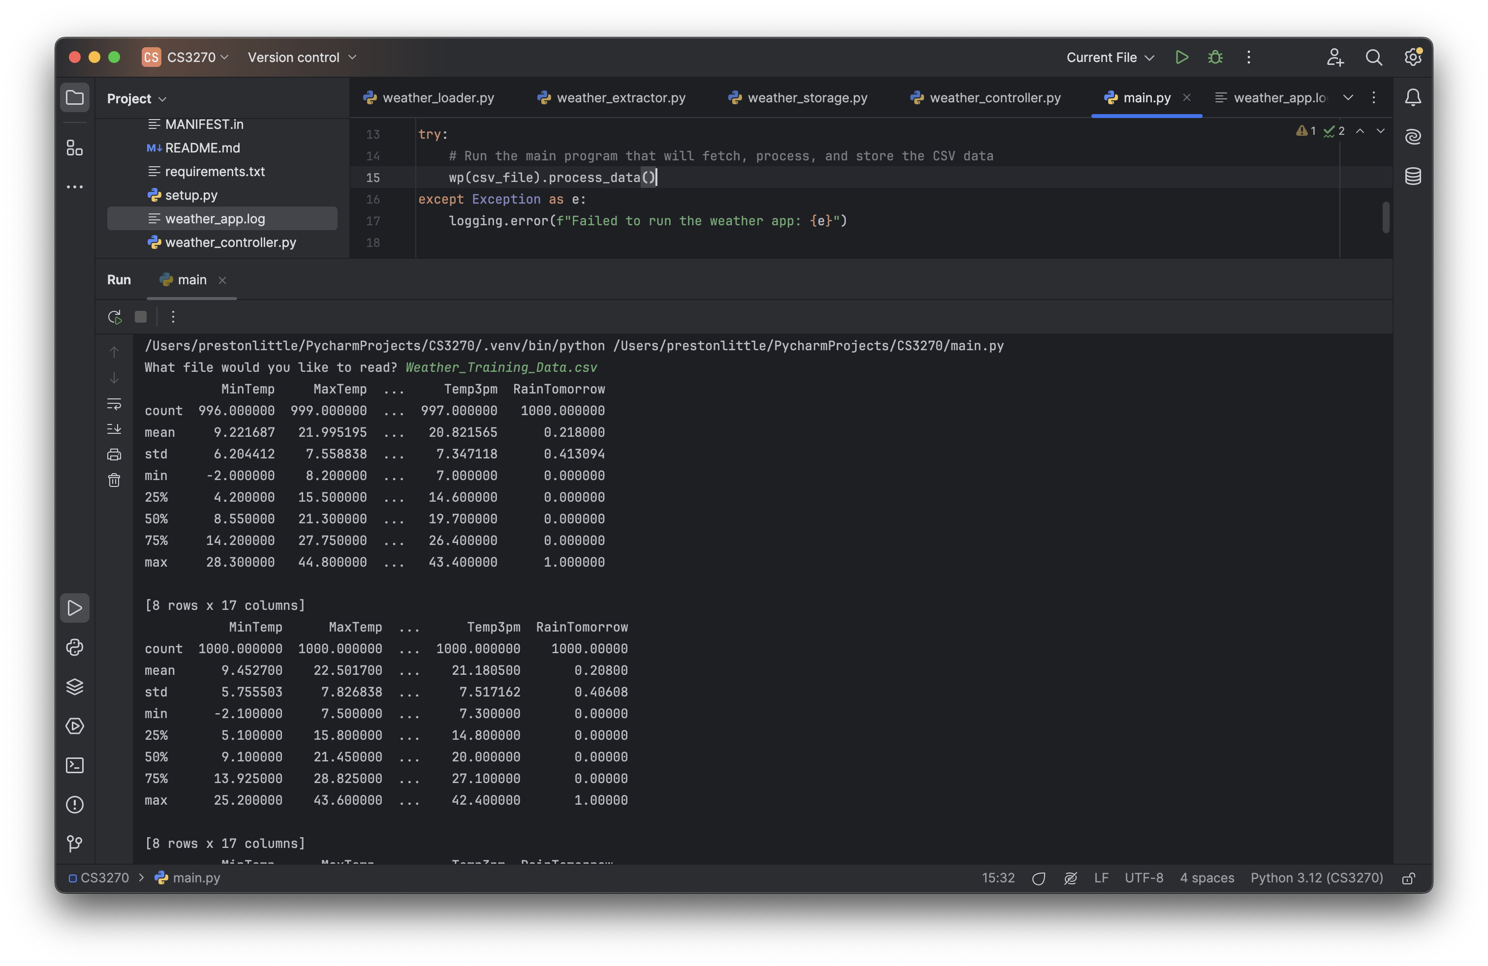1488x966 pixels.
Task: Click the Python 3.12 (CS3270) interpreter selector
Action: tap(1316, 878)
